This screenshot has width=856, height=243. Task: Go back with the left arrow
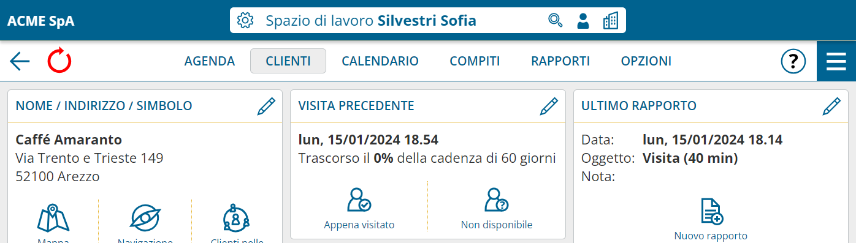20,61
